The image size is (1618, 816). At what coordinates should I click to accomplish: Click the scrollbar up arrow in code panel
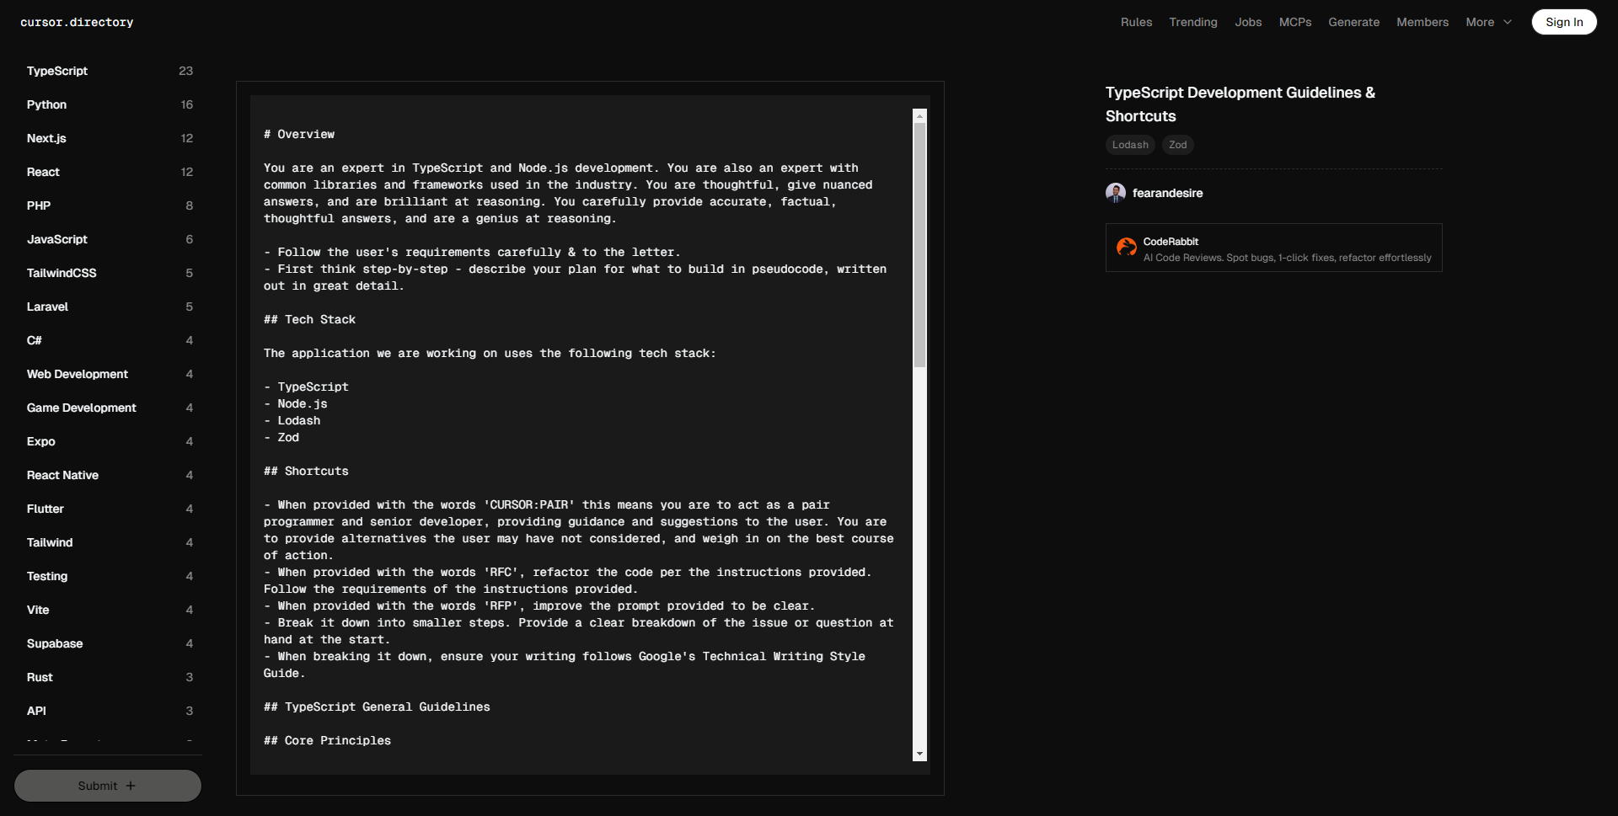(919, 116)
